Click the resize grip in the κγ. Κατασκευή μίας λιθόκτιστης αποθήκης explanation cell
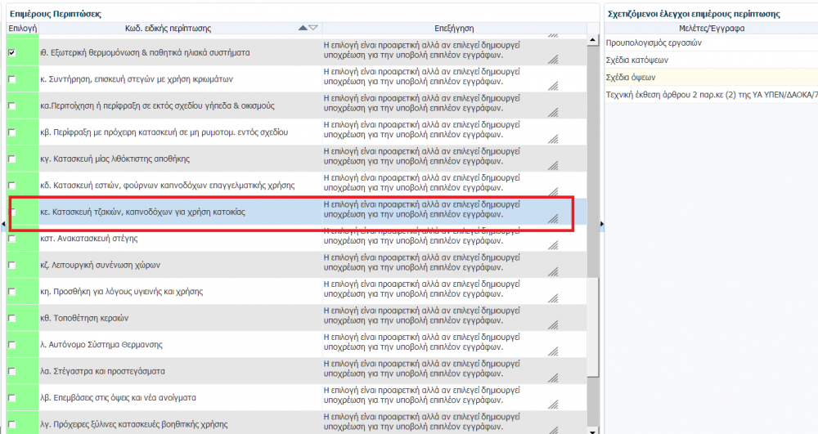This screenshot has width=818, height=434. click(x=554, y=164)
